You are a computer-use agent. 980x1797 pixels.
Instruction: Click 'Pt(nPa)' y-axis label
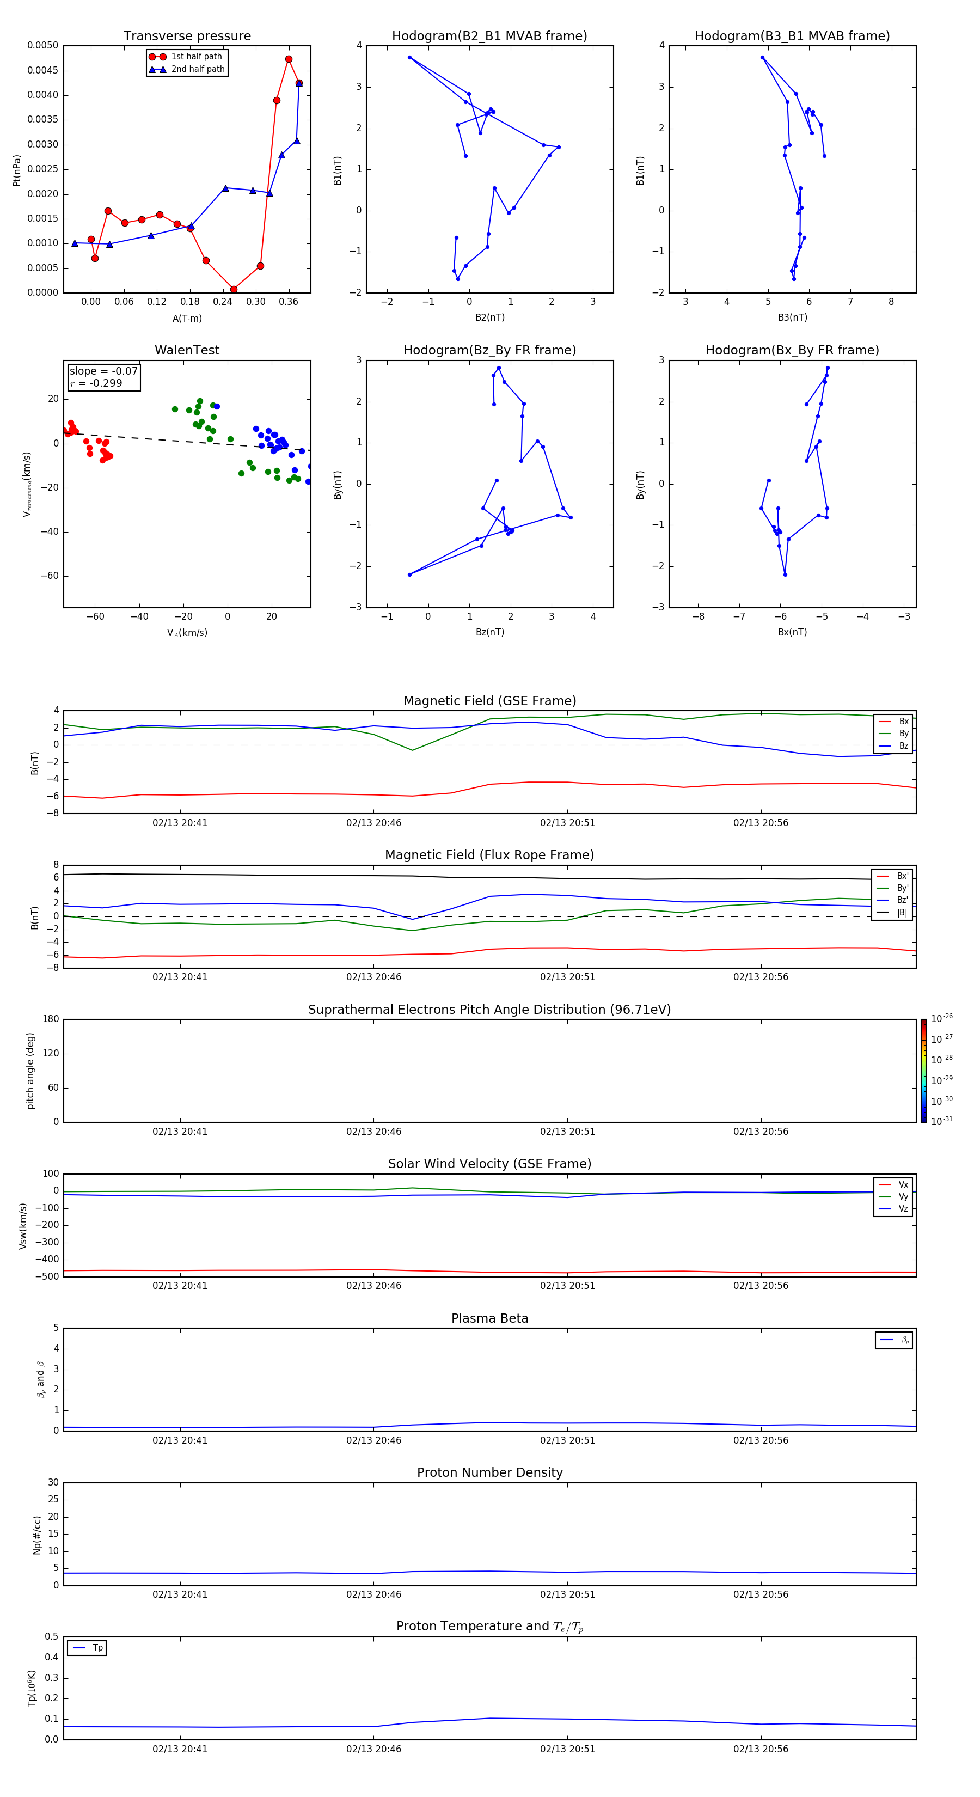(17, 170)
